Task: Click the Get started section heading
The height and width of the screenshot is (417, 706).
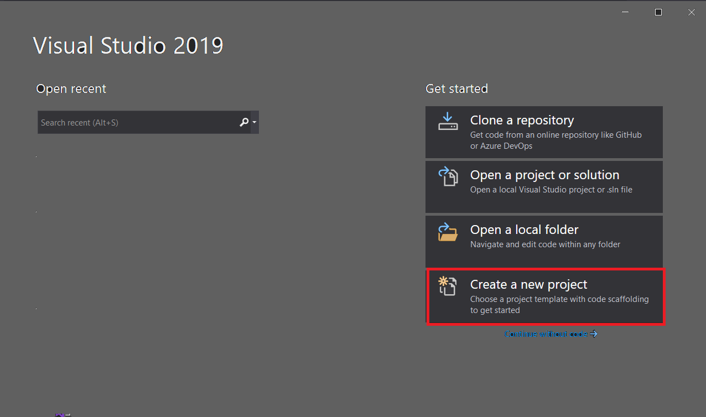Action: pyautogui.click(x=456, y=88)
